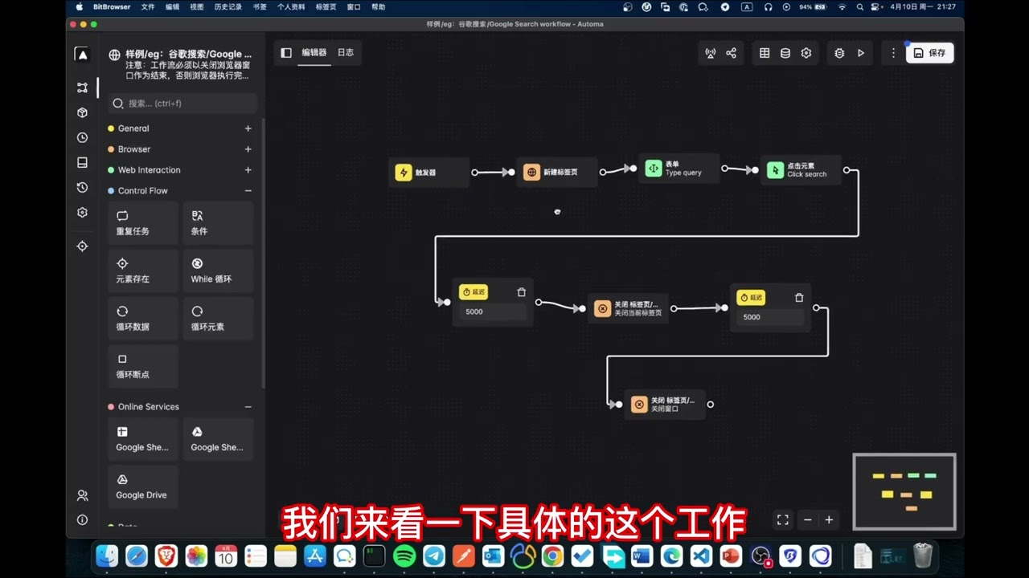Click the second delay block's 5000 value

click(770, 317)
